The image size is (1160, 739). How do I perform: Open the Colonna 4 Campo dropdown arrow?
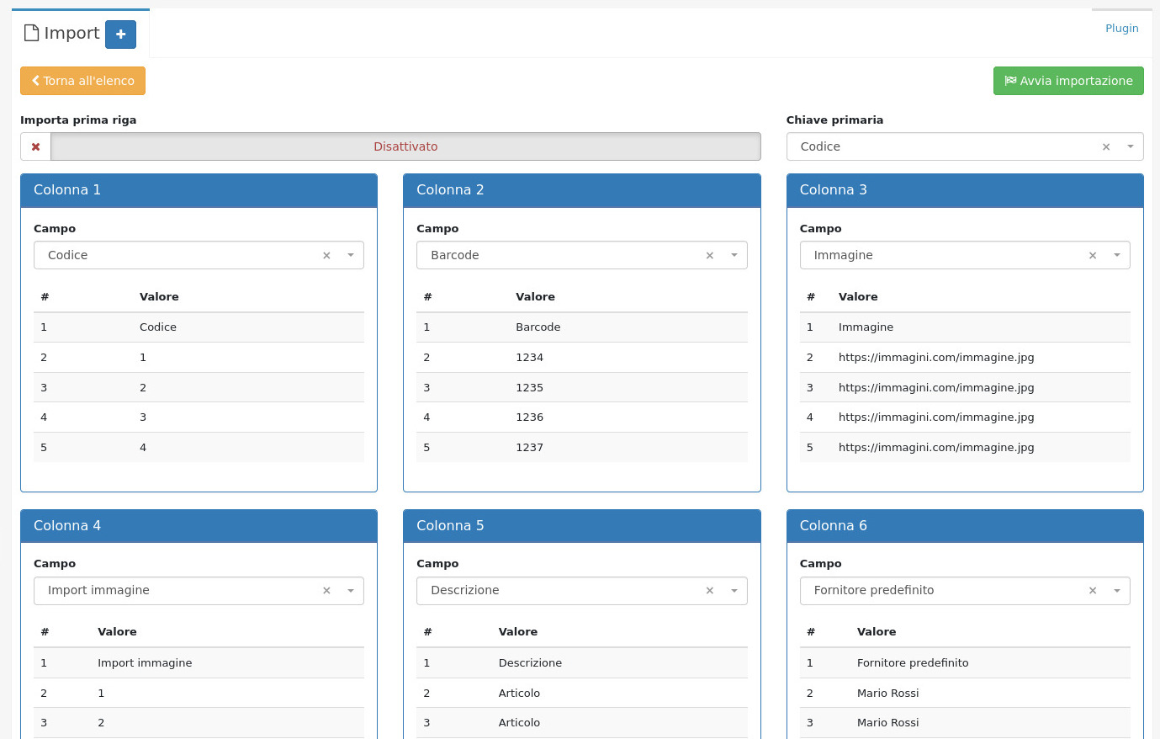click(351, 591)
